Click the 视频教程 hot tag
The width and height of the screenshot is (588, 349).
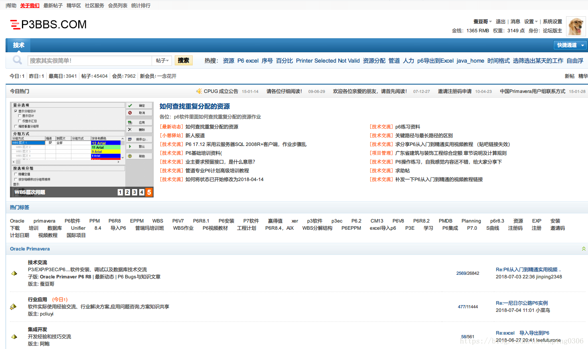[48, 235]
